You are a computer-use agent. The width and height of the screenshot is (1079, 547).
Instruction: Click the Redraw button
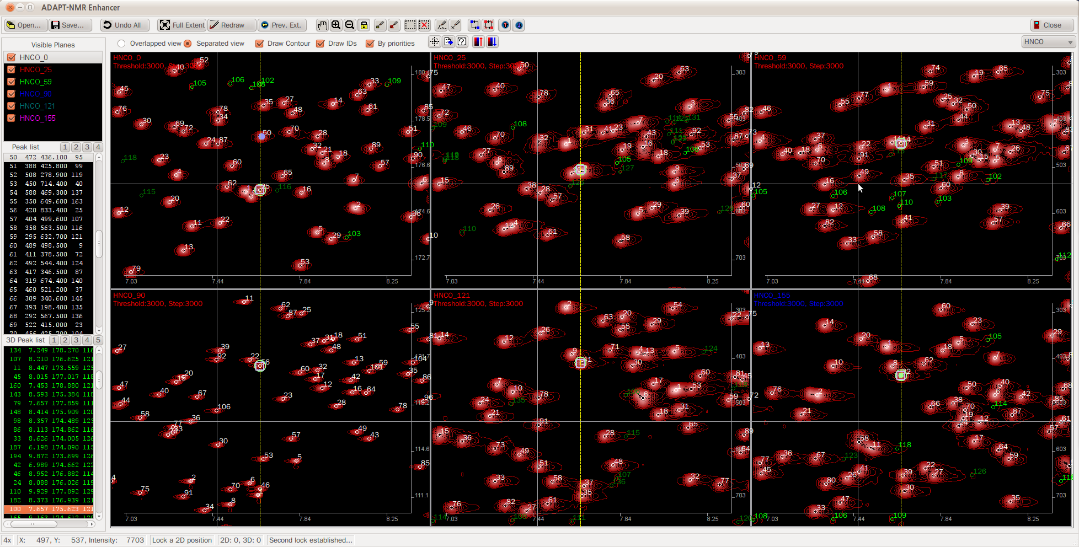(231, 25)
